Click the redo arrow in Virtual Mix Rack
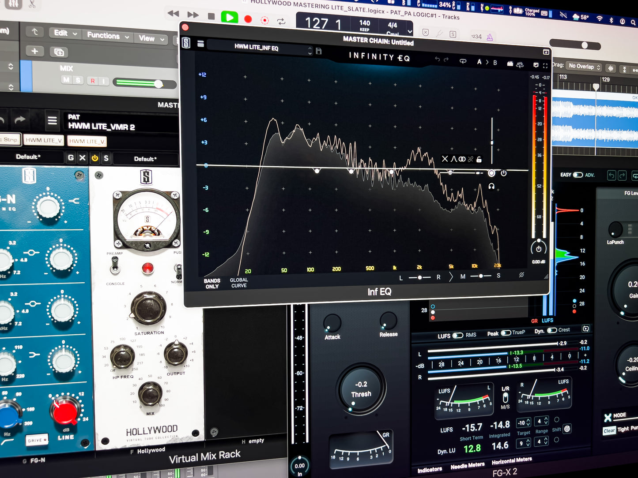 click(x=20, y=119)
